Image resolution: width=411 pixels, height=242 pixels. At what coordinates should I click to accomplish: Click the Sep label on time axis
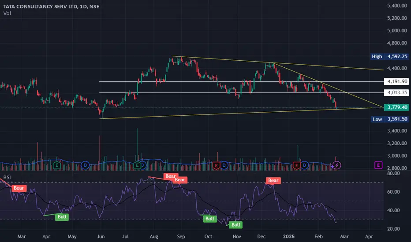[x=181, y=237]
